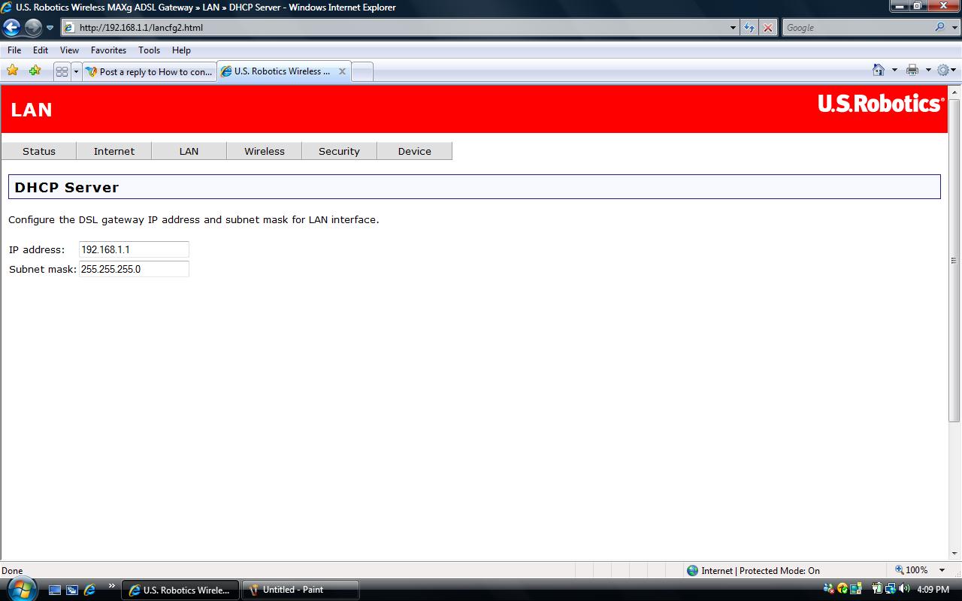Click the Subnet mask input field
The width and height of the screenshot is (962, 601).
click(x=134, y=269)
